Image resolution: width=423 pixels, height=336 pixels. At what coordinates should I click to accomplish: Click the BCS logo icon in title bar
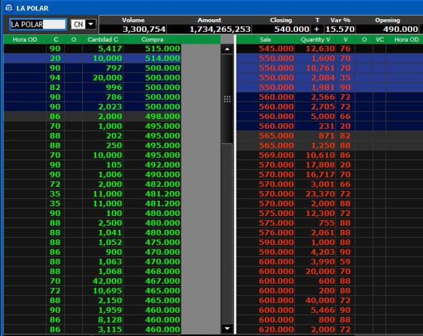click(x=9, y=8)
